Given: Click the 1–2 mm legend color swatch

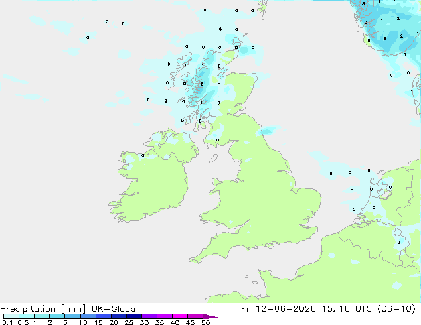Looking at the screenshot, I should (42, 316).
